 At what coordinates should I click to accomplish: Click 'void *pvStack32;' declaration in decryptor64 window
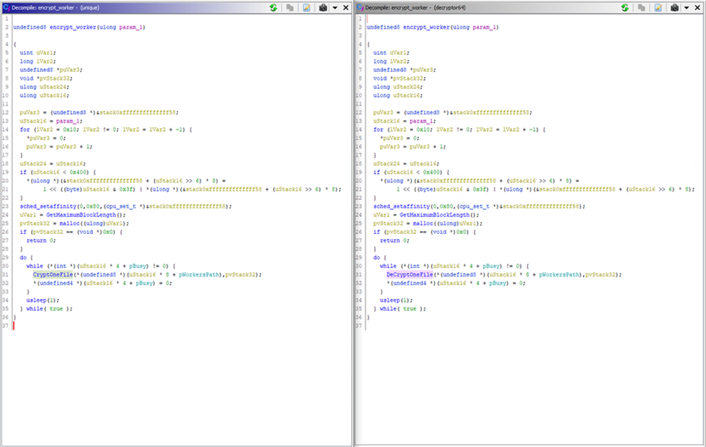point(399,78)
